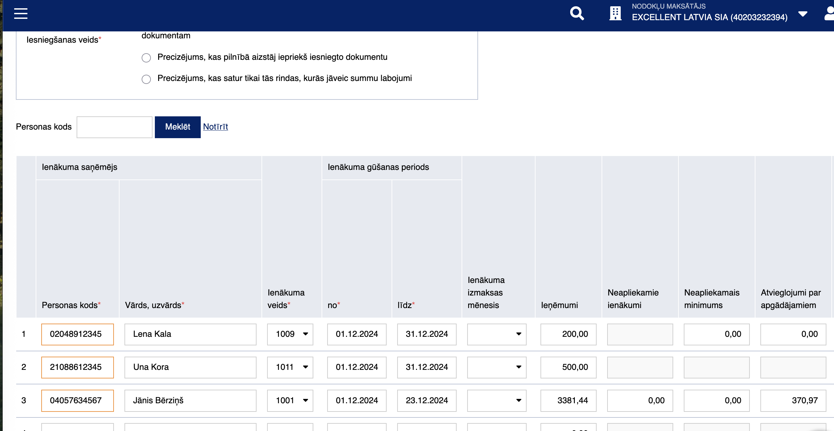Expand payout month dropdown for Jānis Bērziņš
The width and height of the screenshot is (834, 431).
[x=496, y=401]
